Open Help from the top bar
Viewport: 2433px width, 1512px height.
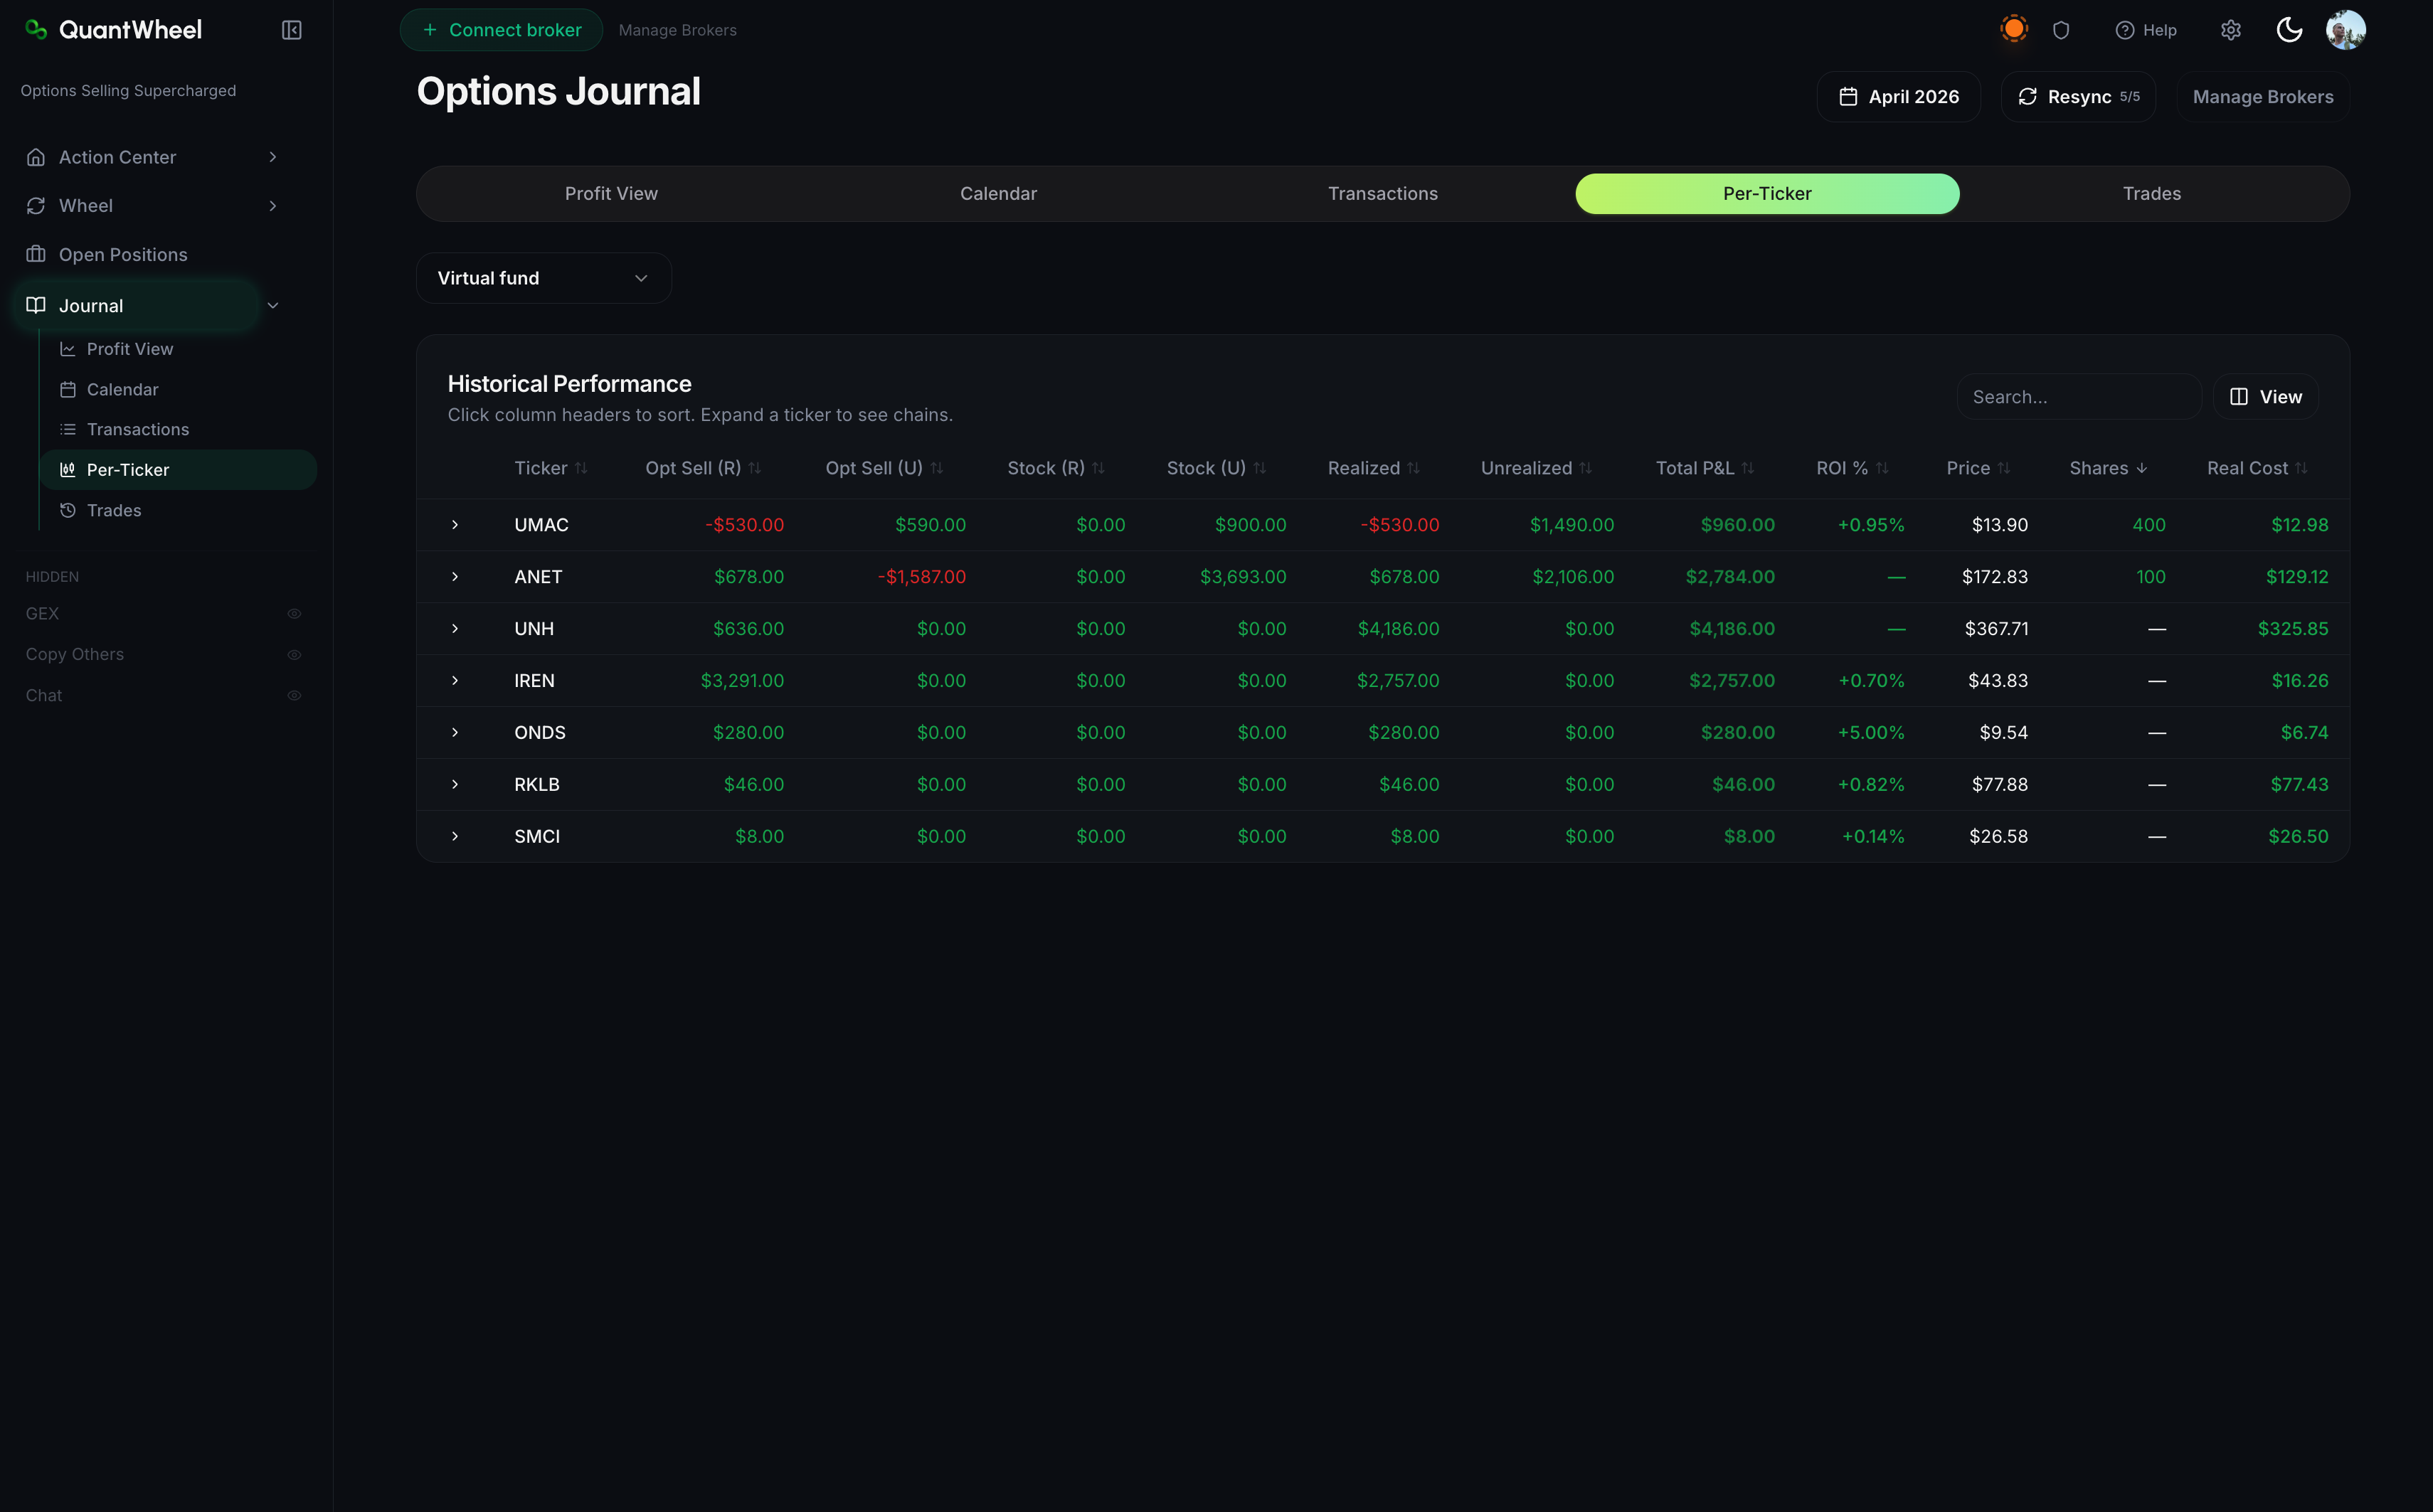tap(2145, 30)
